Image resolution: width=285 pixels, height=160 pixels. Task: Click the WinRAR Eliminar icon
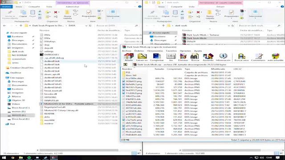pos(183,57)
